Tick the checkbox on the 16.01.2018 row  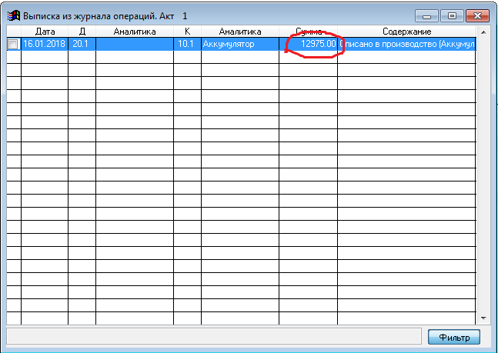13,45
